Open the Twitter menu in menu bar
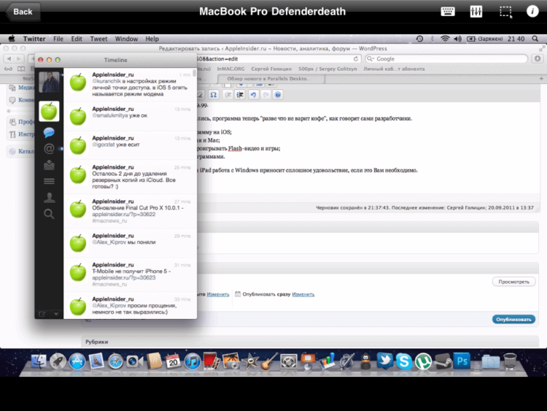547x411 pixels. [x=34, y=39]
